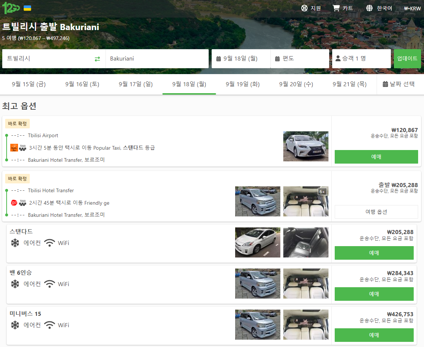
Task: Open the 지원 support lifebuoy icon
Action: 305,8
